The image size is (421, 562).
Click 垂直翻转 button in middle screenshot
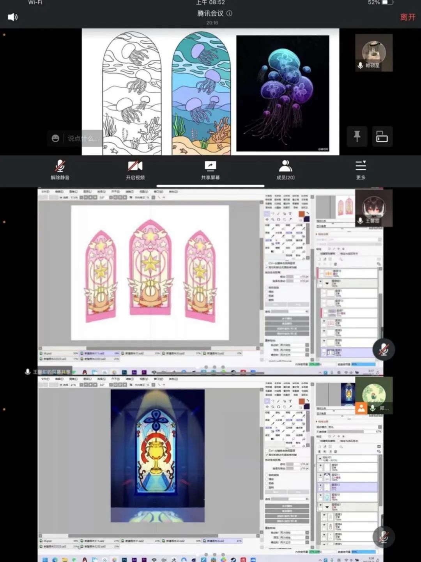click(287, 324)
